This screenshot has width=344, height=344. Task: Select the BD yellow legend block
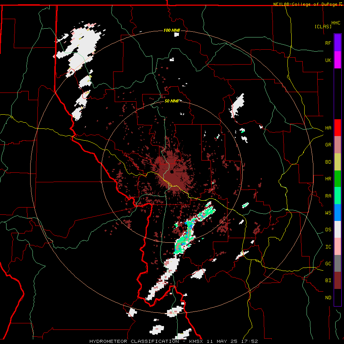coord(338,162)
